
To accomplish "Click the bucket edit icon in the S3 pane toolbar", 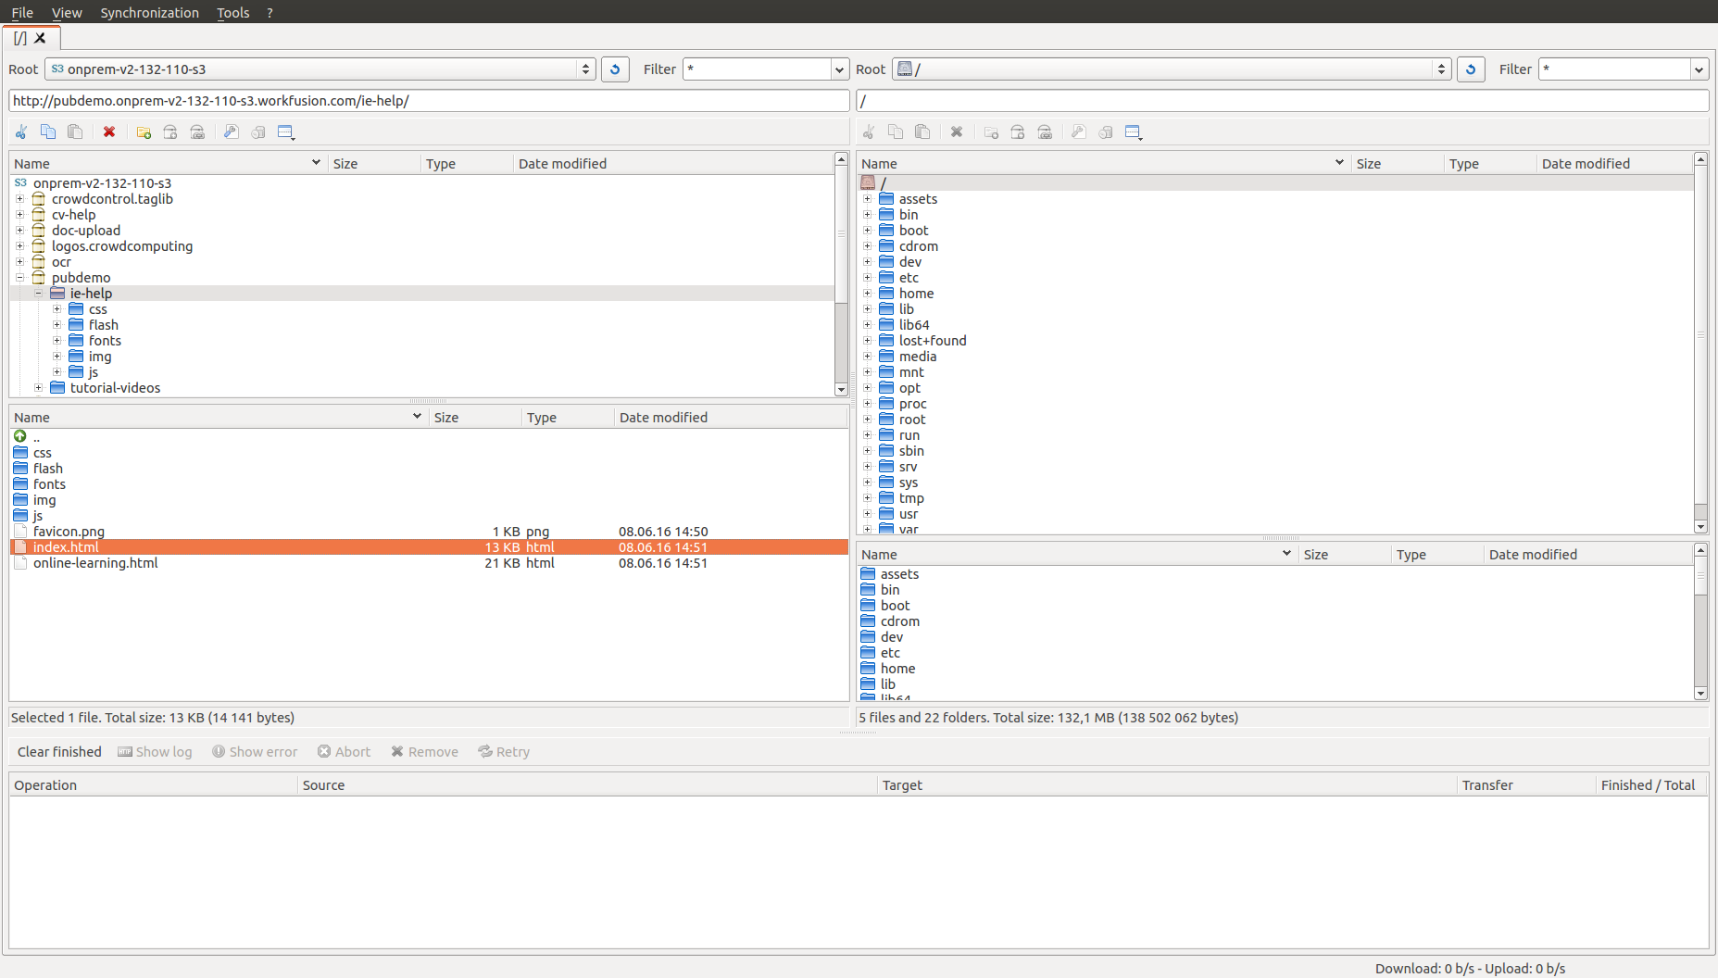I will (x=197, y=132).
